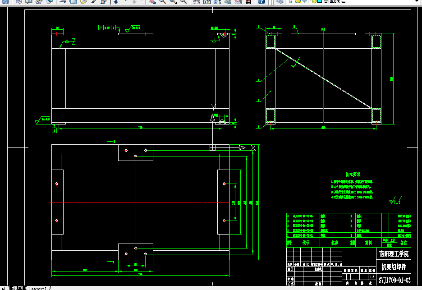Click the Cut scissors icon

(x=63, y=1)
